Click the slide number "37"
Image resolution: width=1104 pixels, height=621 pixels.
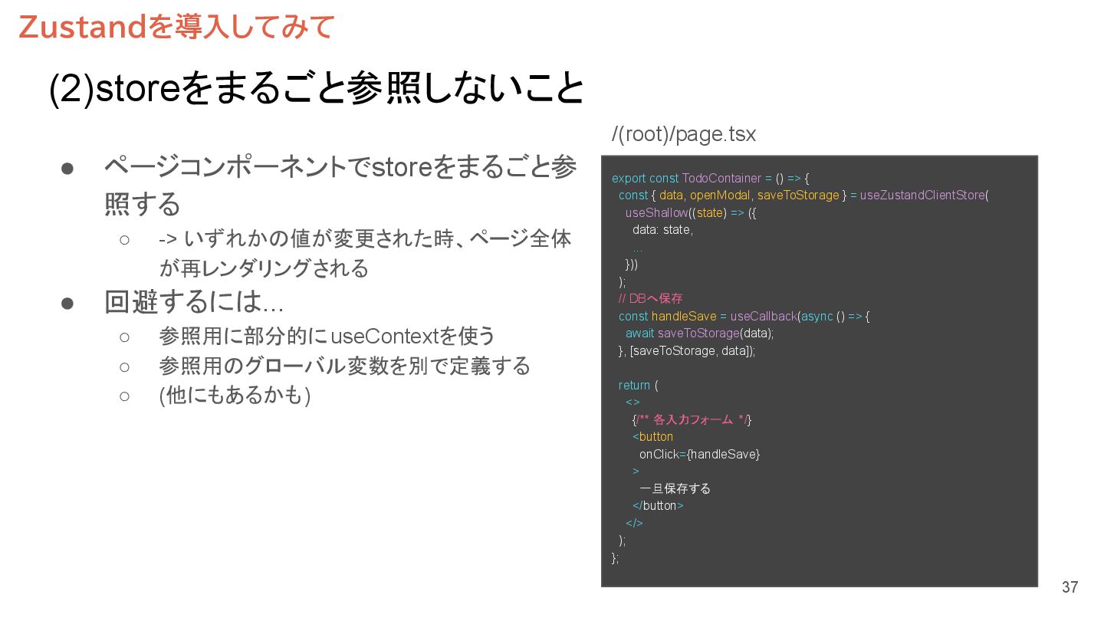1069,587
